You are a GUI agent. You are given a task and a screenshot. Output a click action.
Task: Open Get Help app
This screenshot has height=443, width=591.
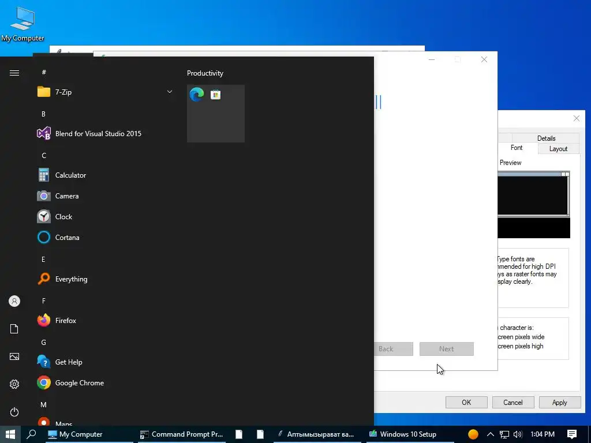click(105, 362)
